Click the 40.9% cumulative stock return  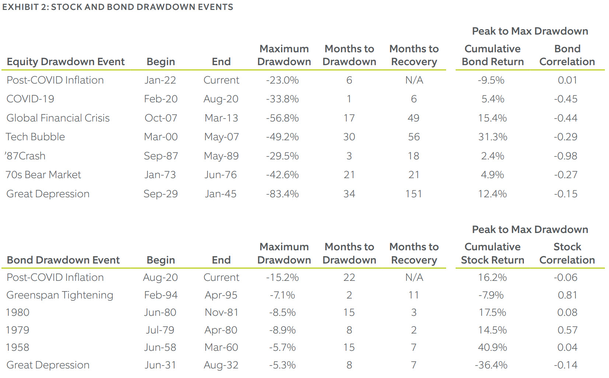tap(492, 347)
